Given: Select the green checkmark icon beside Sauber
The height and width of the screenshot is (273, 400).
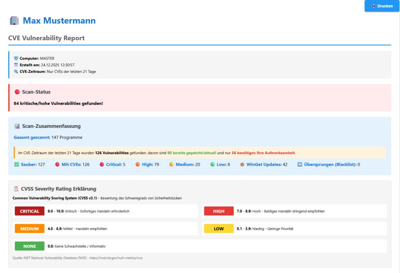Looking at the screenshot, I should [17, 164].
